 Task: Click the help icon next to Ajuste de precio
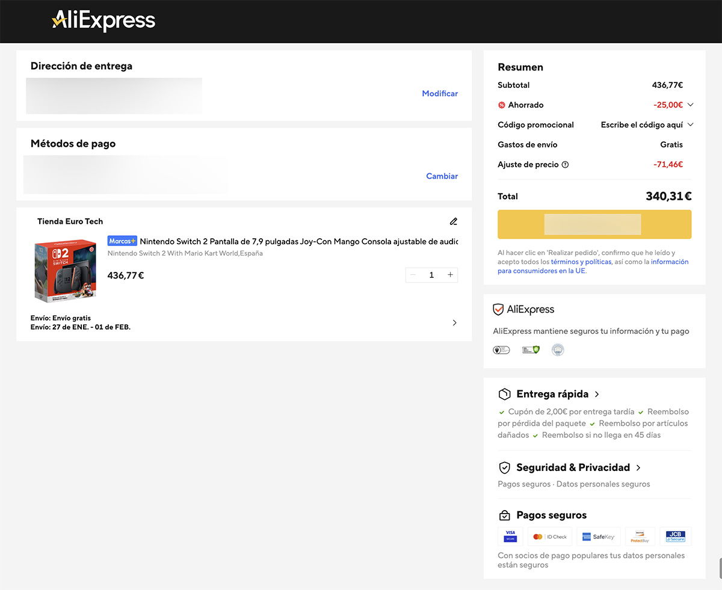coord(565,165)
